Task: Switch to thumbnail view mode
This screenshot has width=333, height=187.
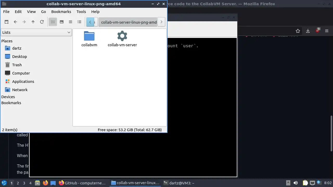Action: 62,22
